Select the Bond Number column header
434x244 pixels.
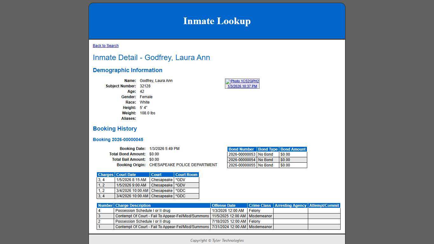click(241, 149)
